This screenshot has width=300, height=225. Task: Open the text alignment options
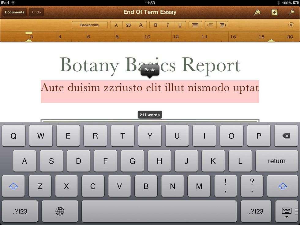pyautogui.click(x=195, y=25)
